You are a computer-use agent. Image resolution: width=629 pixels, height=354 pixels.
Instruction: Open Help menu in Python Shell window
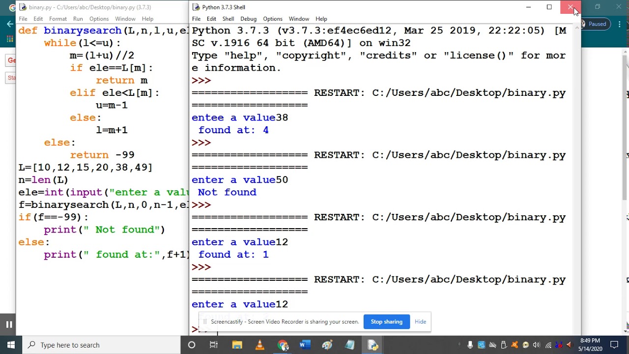coord(321,19)
